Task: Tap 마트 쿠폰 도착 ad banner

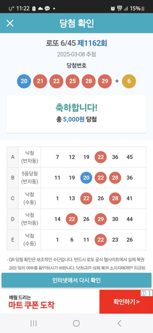Action: [50, 302]
